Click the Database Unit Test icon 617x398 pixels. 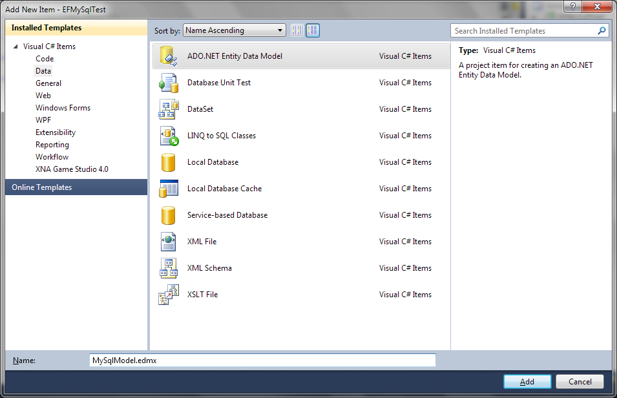[169, 83]
